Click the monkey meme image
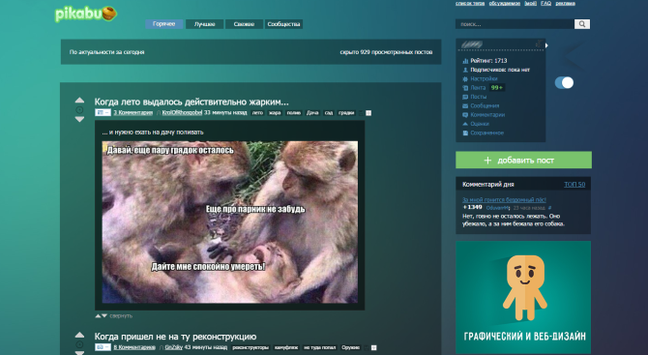 pos(230,222)
